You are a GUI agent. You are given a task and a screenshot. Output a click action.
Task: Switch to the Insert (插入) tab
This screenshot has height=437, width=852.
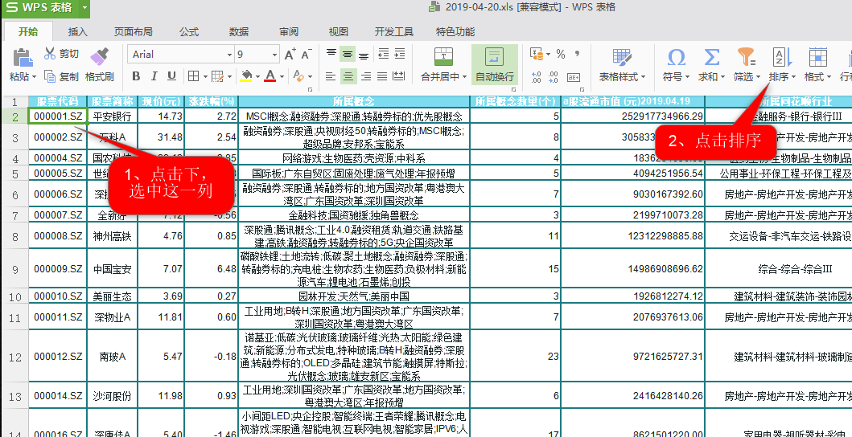(77, 32)
